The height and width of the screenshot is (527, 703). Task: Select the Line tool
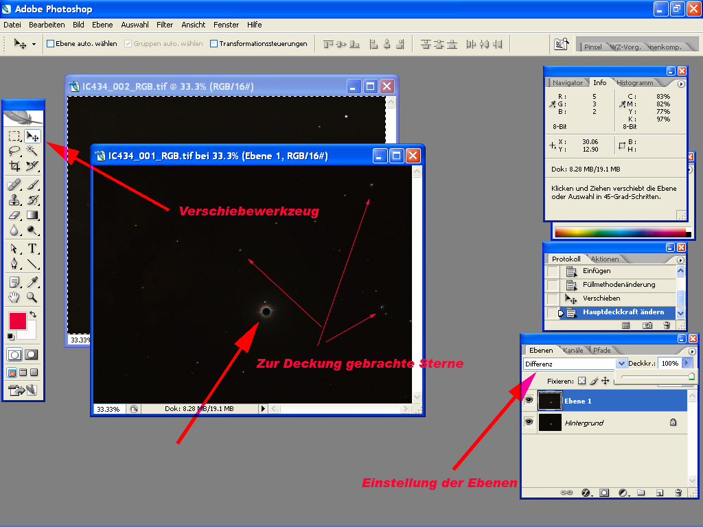coord(32,263)
